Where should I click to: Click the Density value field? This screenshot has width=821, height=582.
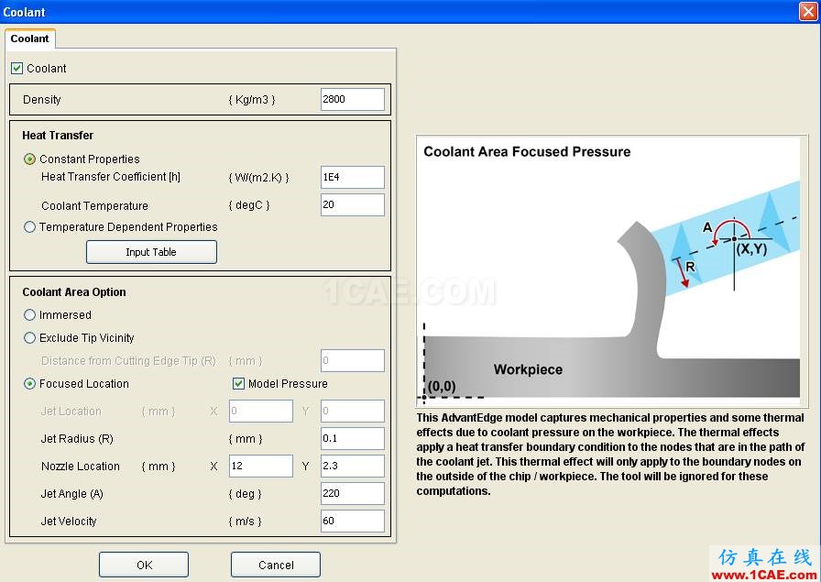[353, 99]
